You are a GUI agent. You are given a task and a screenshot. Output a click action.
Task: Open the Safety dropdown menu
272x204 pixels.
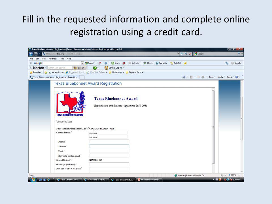point(221,77)
